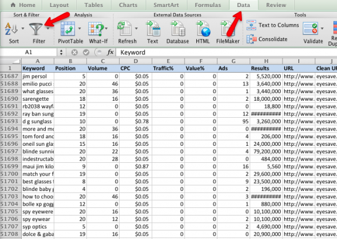The height and width of the screenshot is (239, 337).
Task: Import data from HTML
Action: coord(203,28)
